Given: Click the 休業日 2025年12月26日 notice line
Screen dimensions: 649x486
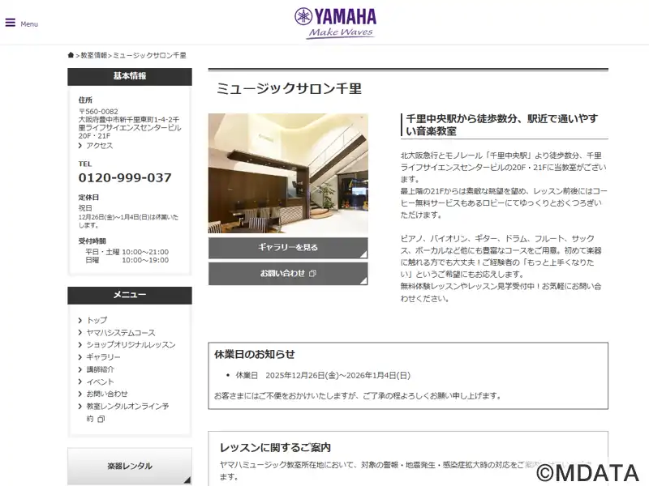Looking at the screenshot, I should (323, 375).
